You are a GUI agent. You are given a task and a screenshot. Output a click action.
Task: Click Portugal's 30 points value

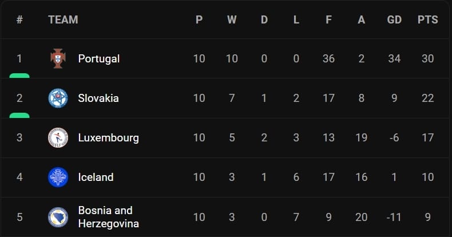point(427,58)
